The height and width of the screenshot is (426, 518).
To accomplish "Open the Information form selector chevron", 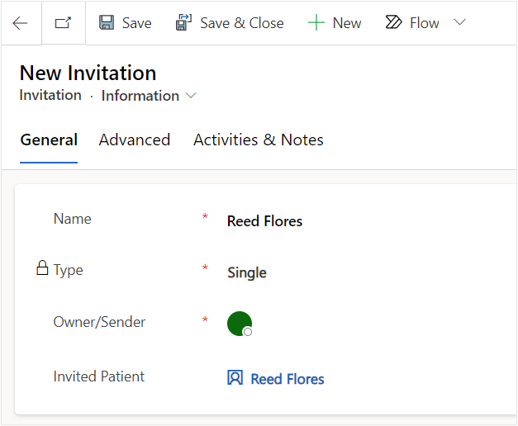I will 191,96.
